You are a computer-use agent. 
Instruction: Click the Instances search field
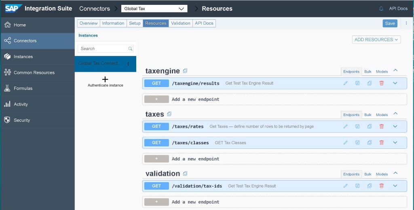point(106,48)
